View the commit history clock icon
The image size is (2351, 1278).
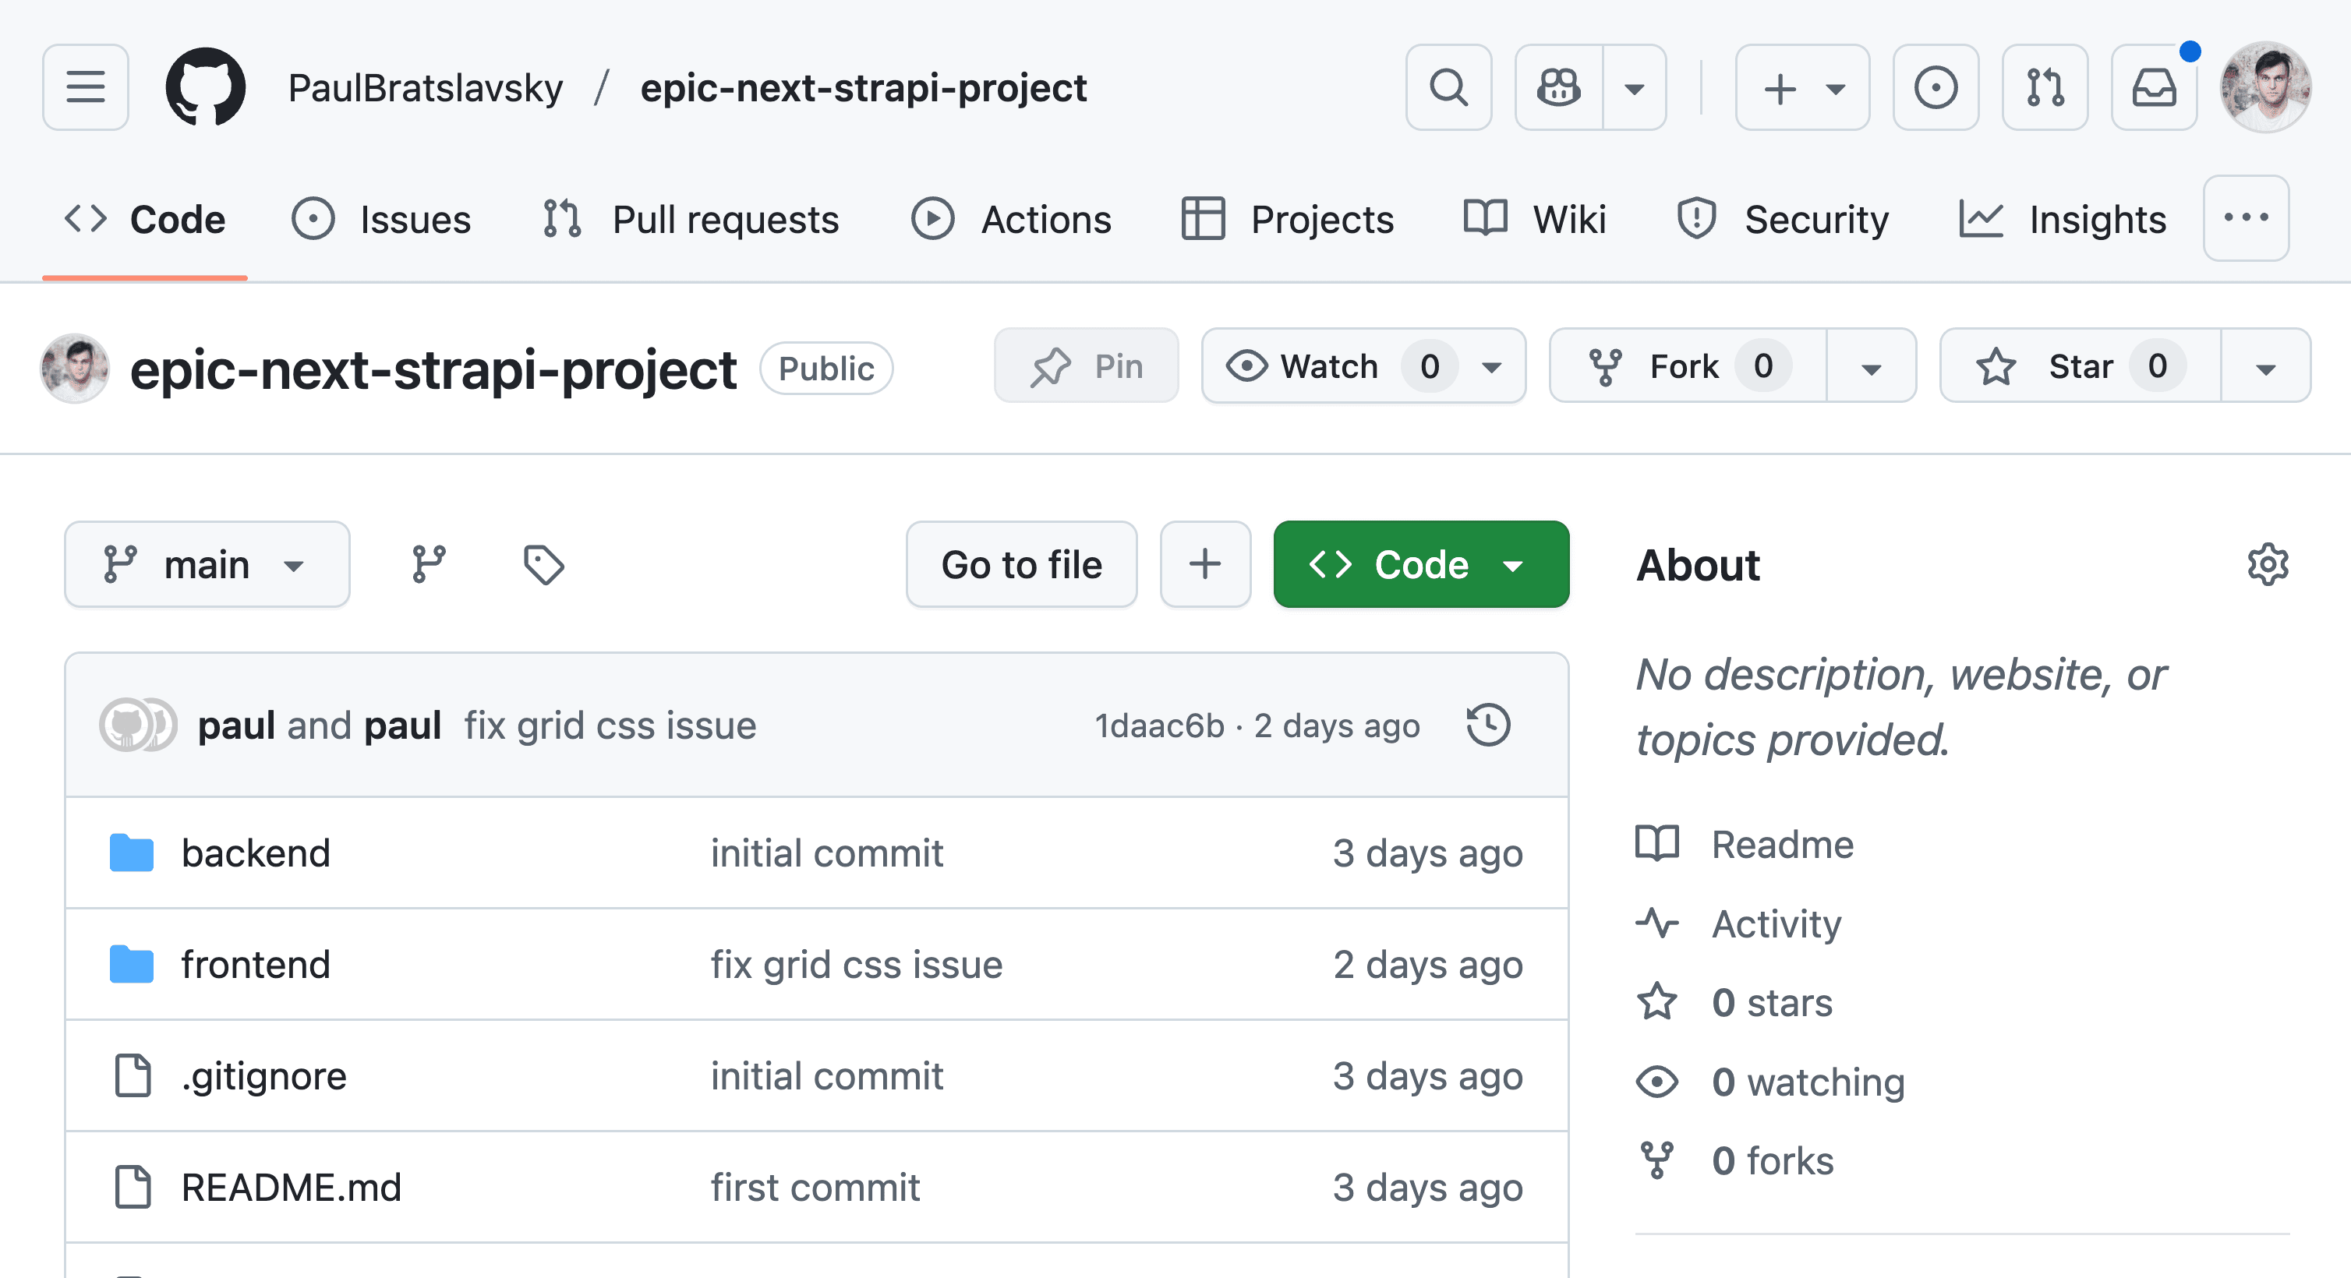(x=1489, y=725)
